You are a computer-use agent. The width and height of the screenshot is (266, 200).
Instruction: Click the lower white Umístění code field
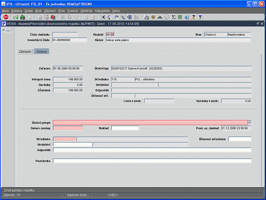(73, 144)
